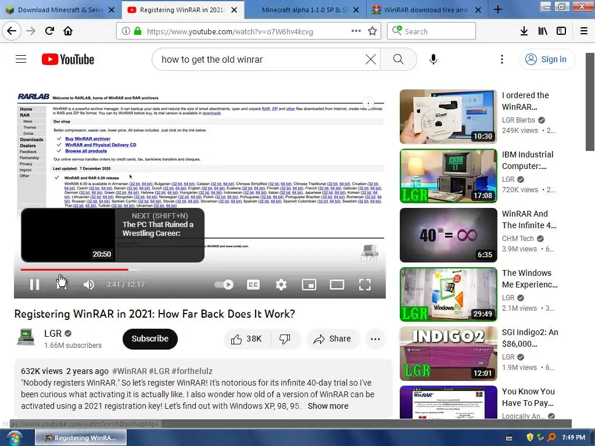Like the video (38K)

point(247,339)
